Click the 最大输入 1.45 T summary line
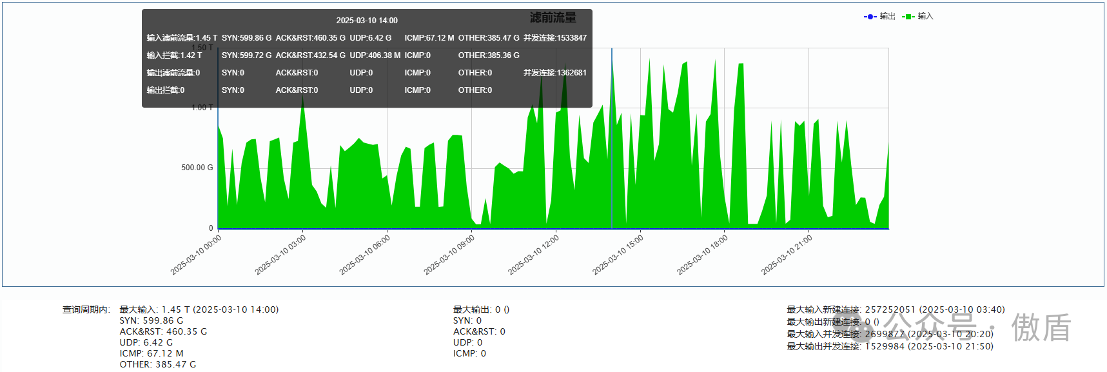1107x372 pixels. pos(199,309)
